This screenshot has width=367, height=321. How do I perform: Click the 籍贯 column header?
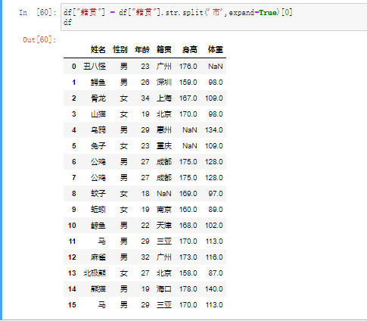pos(164,49)
